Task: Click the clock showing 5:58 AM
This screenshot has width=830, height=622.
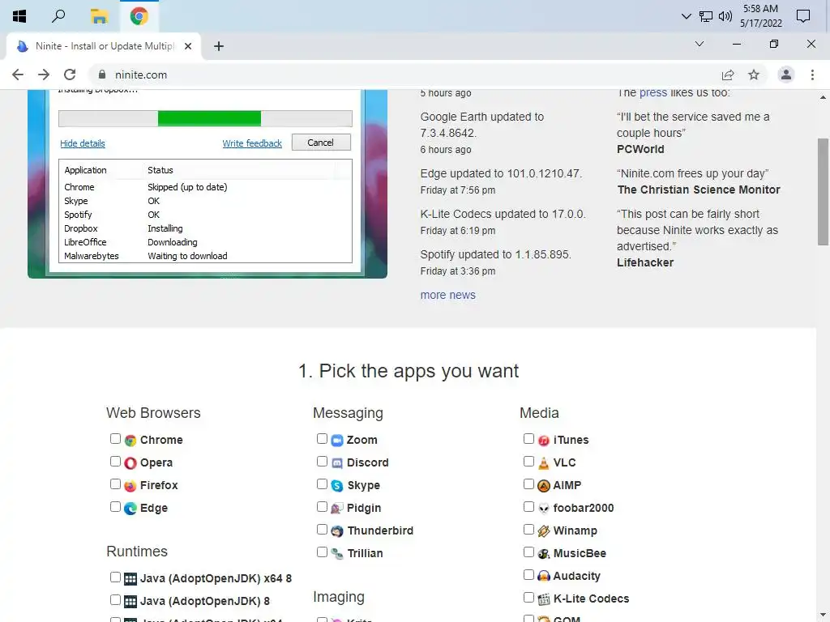Action: coord(760,16)
